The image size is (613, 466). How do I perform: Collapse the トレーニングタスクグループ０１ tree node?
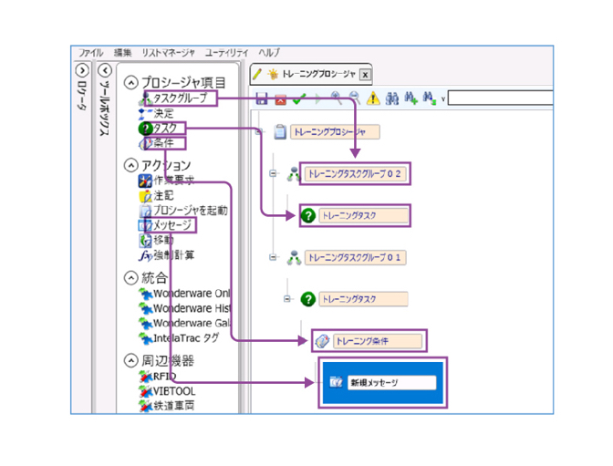(272, 258)
